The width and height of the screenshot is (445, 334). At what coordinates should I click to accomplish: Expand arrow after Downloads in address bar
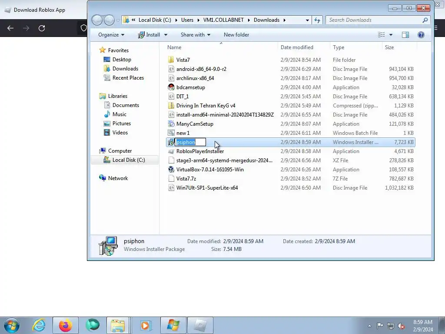click(x=284, y=20)
